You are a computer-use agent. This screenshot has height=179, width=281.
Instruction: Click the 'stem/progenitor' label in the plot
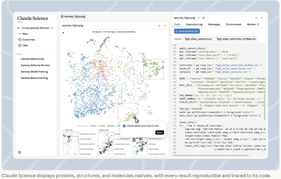(x=101, y=67)
